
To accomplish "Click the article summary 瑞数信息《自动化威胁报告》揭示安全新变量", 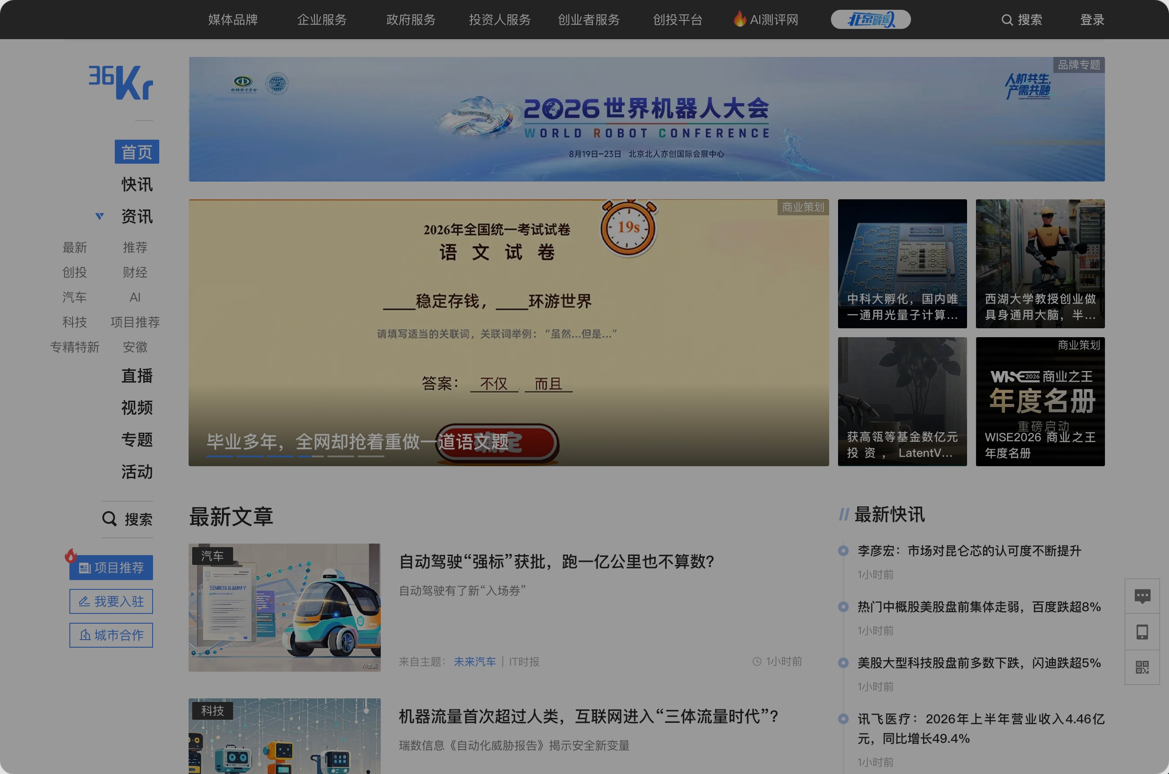I will (514, 746).
